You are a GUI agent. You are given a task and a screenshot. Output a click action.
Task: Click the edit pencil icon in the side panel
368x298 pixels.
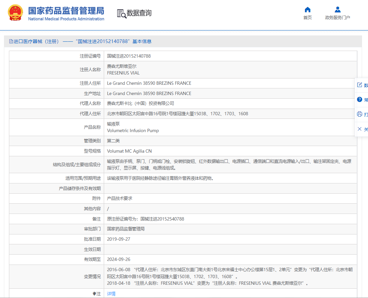pyautogui.click(x=360, y=85)
